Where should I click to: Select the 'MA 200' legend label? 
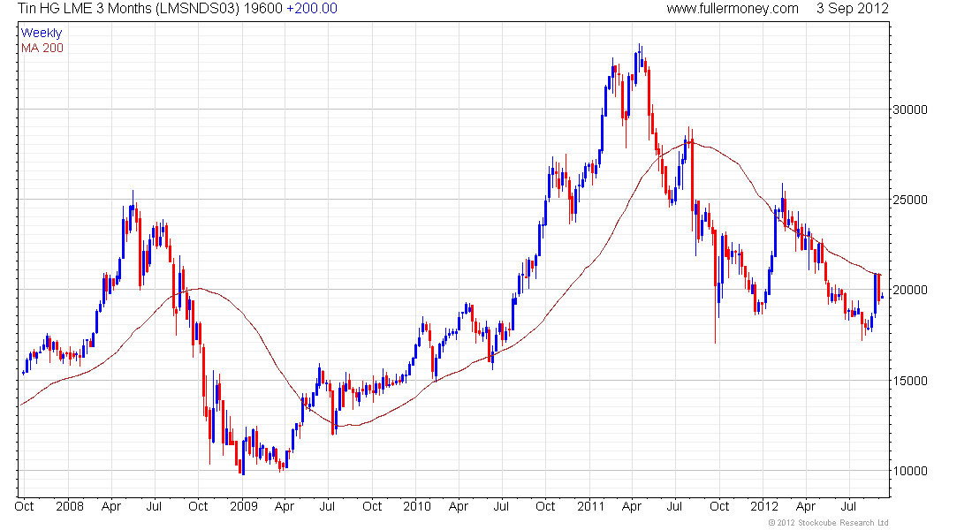click(42, 48)
